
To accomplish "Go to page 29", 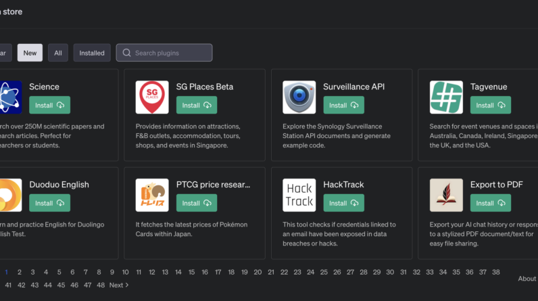I will pos(376,272).
